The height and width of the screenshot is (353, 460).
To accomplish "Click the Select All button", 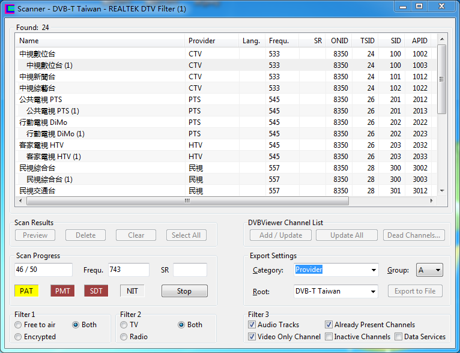I will click(186, 235).
